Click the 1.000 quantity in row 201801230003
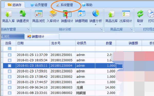The width and height of the screenshot is (154, 96). coord(105,71)
